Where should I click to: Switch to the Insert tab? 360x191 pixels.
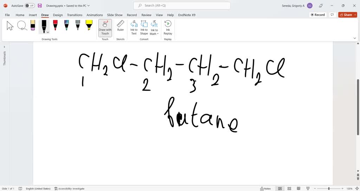(33, 15)
